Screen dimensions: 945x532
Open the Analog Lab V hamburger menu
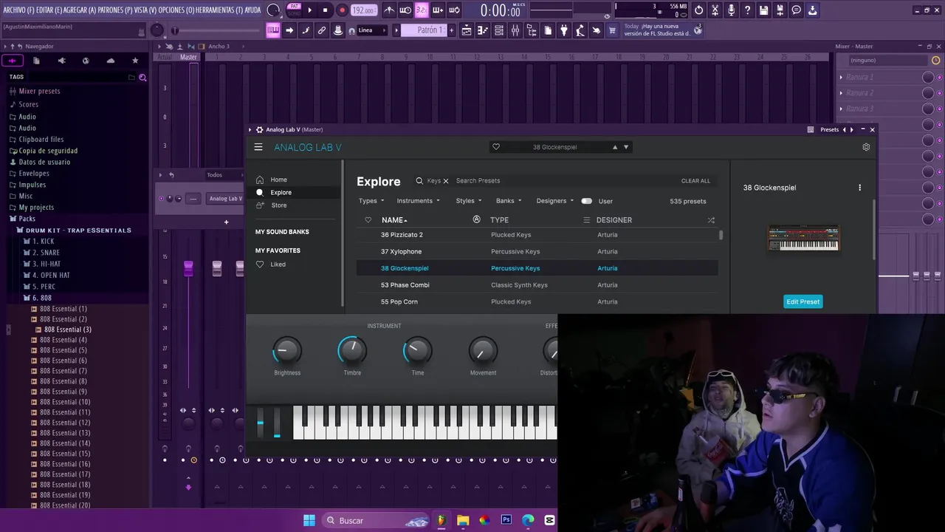pyautogui.click(x=258, y=147)
